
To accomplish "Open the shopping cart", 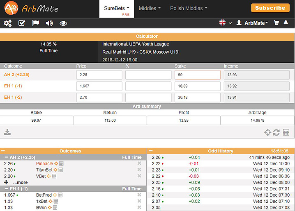I will (x=277, y=23).
